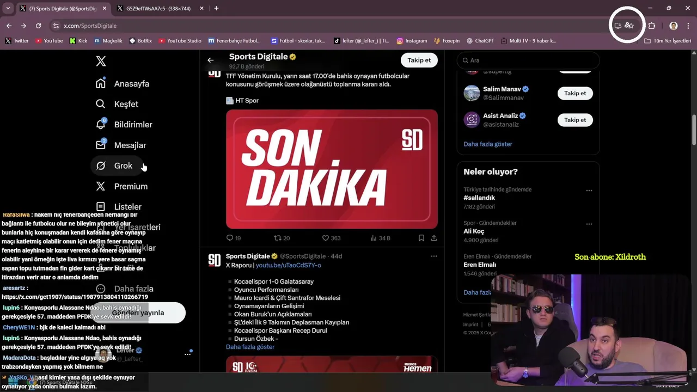Open Premium page
The width and height of the screenshot is (697, 392).
121,186
